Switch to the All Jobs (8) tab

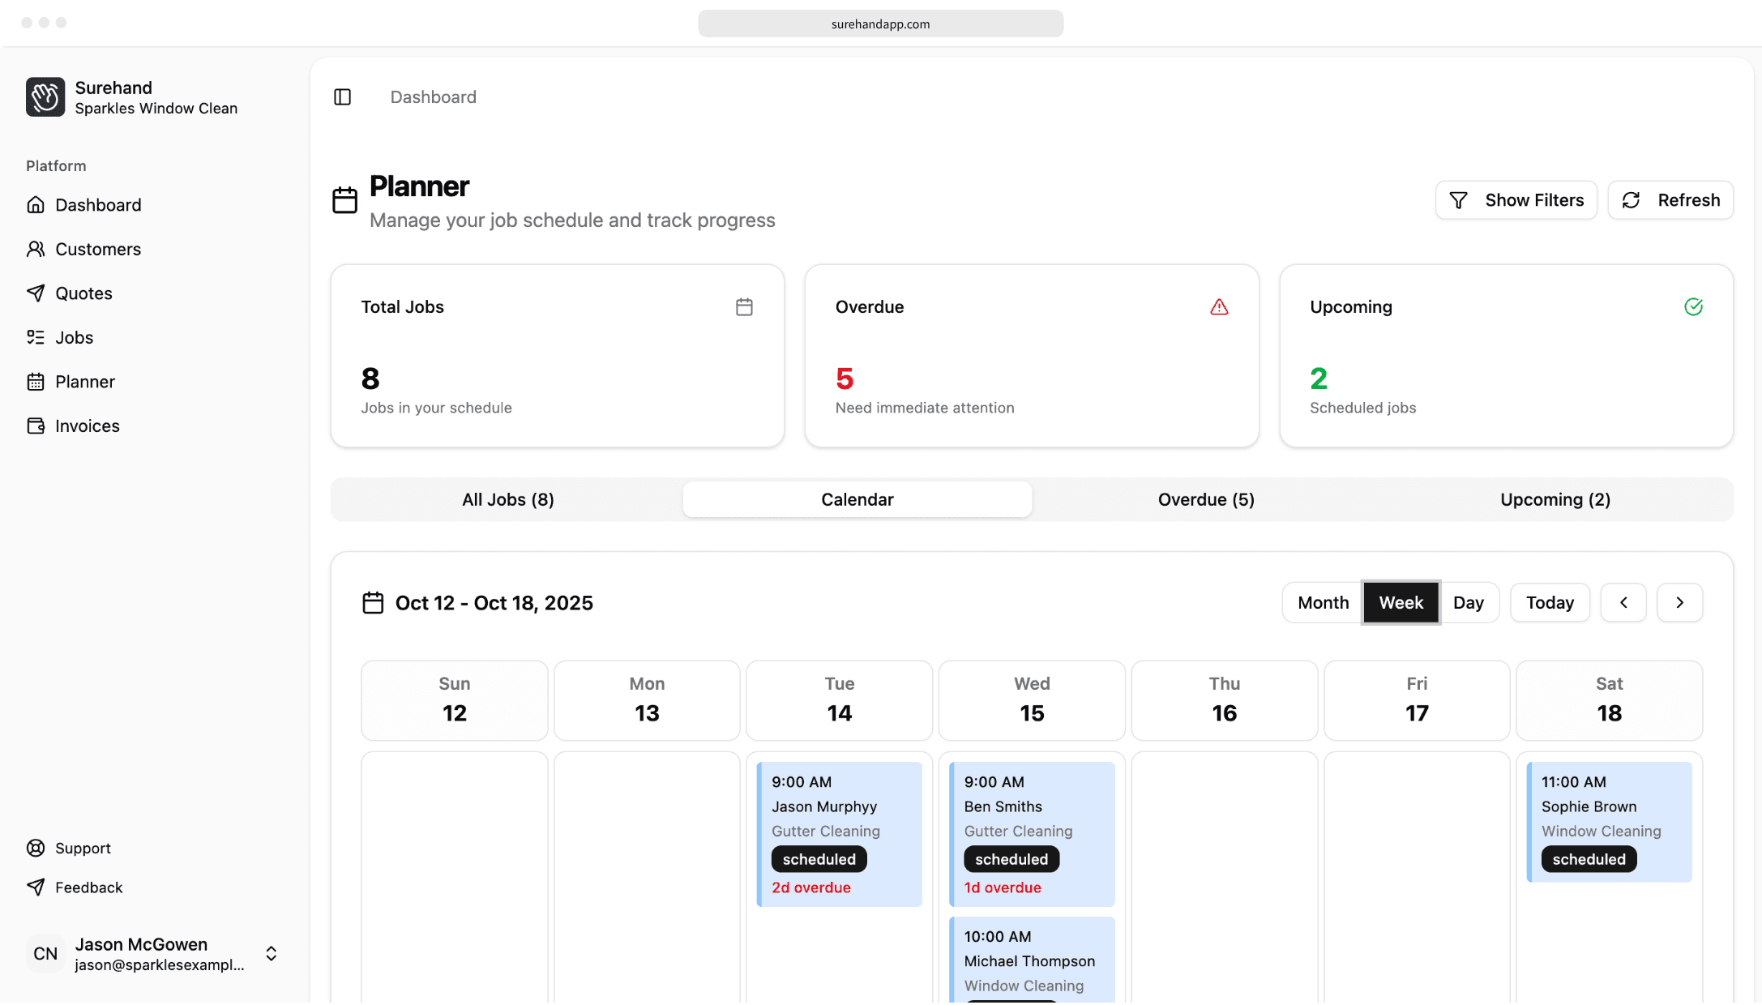point(507,500)
